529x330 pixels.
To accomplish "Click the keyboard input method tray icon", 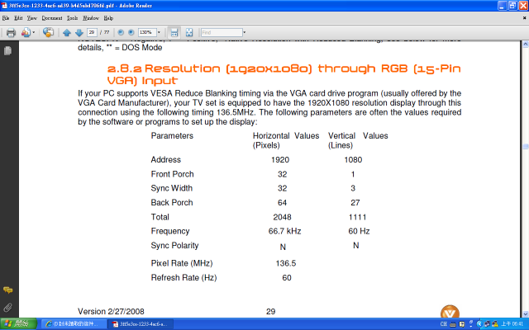I will tap(453, 324).
